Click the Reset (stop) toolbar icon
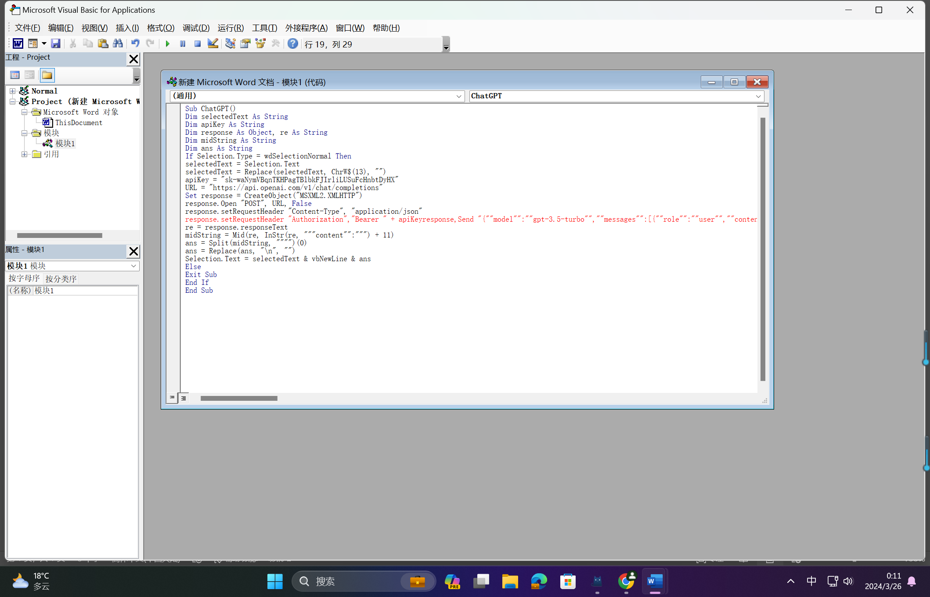This screenshot has height=597, width=930. (198, 44)
